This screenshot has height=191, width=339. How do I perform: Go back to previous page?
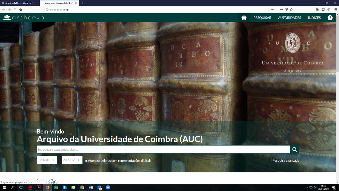click(4, 9)
